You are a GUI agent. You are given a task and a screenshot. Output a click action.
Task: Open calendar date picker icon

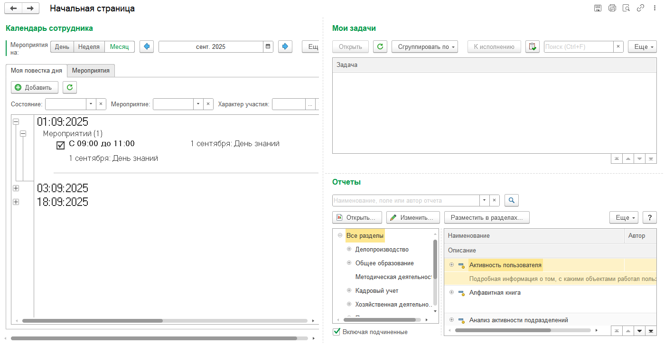(x=268, y=47)
